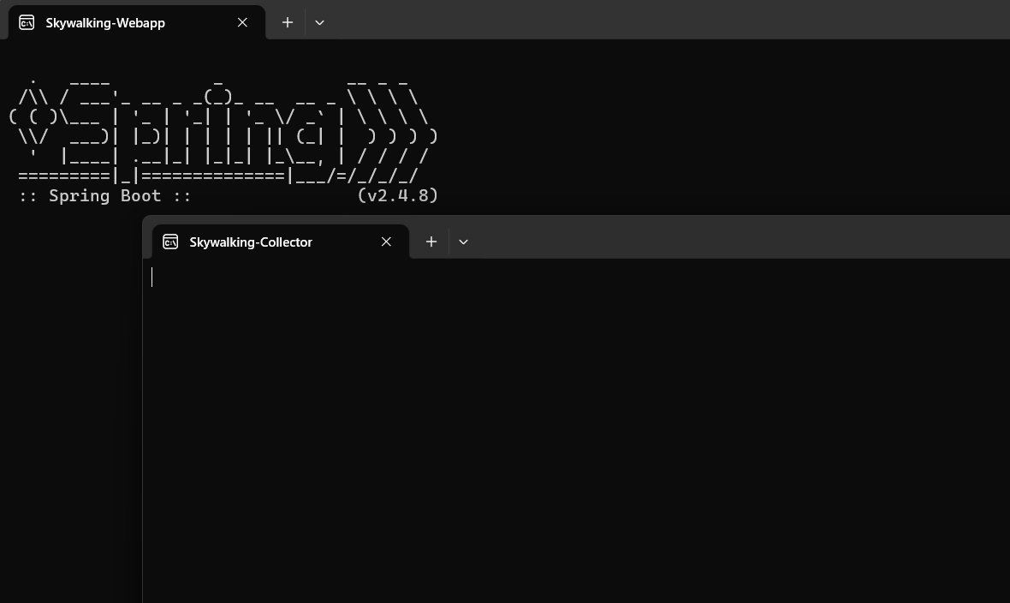Screen dimensions: 1010x603
Task: Close the Skywalking-Webapp tab
Action: pos(242,22)
